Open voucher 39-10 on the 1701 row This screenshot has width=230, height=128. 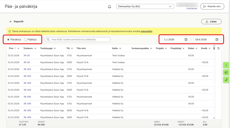click(x=26, y=56)
